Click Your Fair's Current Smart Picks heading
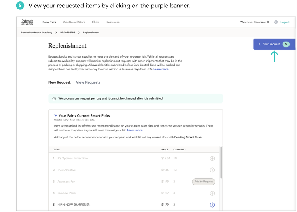This screenshot has width=297, height=212. pos(84,116)
